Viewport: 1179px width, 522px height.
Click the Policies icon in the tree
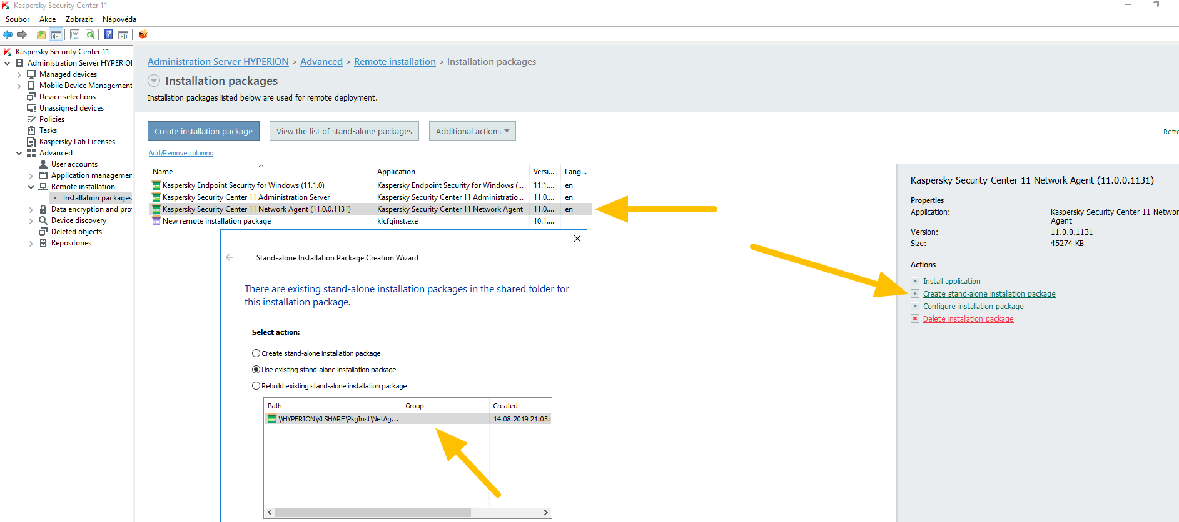click(x=31, y=119)
